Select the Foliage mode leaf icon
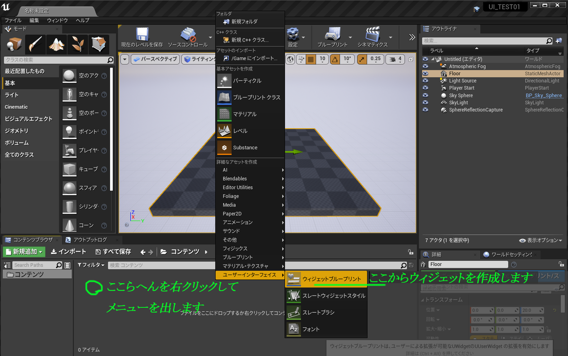Image resolution: width=568 pixels, height=356 pixels. (x=78, y=44)
